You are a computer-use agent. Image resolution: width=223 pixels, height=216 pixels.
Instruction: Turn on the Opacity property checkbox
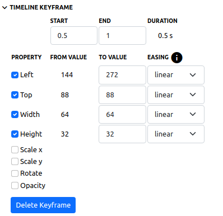15,186
